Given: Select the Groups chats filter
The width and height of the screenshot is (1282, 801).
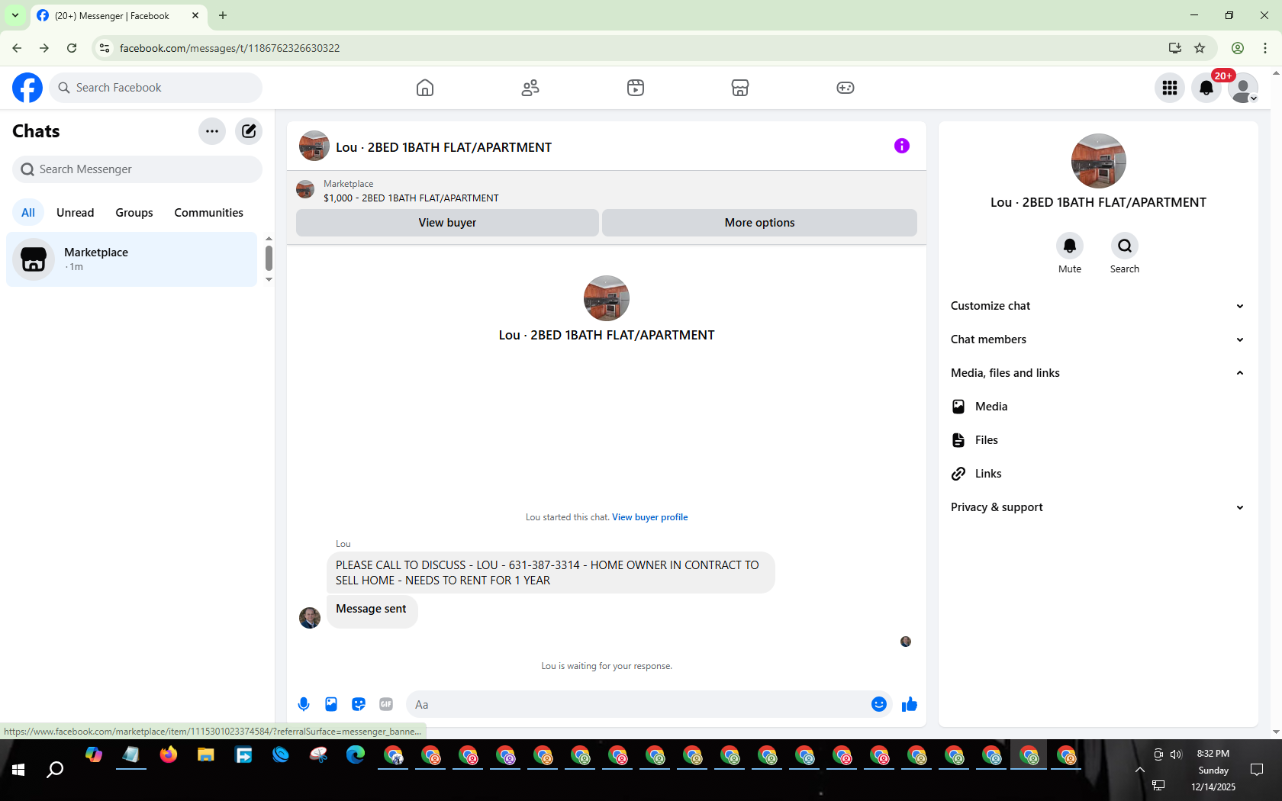Looking at the screenshot, I should pyautogui.click(x=134, y=213).
